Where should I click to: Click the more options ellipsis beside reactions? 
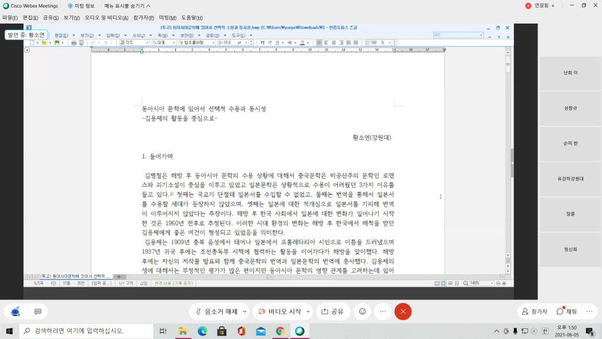coord(383,311)
